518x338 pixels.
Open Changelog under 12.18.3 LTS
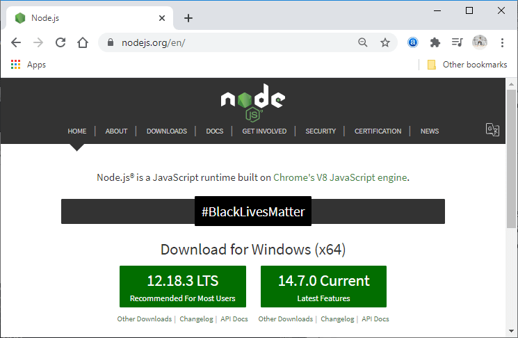click(196, 319)
